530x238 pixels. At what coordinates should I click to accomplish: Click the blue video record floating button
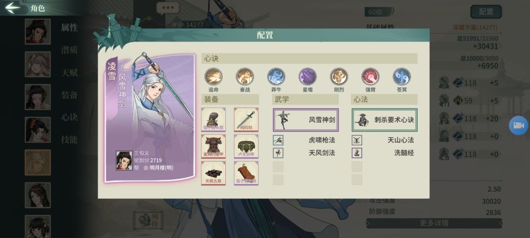pyautogui.click(x=519, y=125)
